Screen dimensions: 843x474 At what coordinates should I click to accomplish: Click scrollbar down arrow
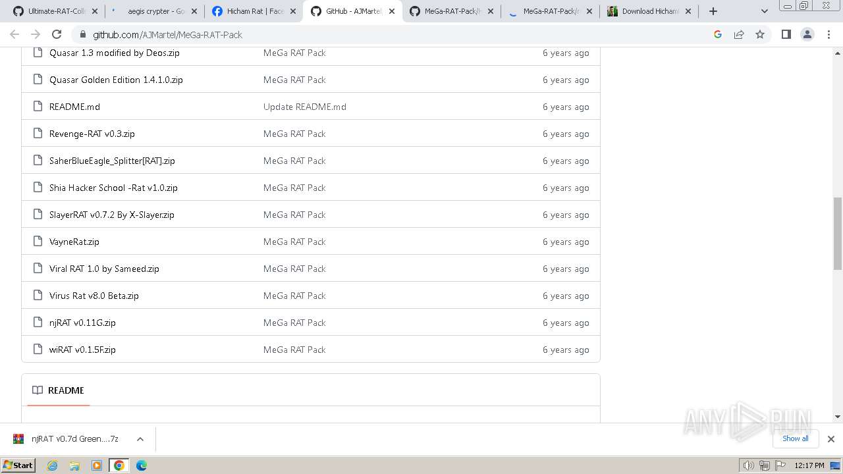[x=838, y=417]
